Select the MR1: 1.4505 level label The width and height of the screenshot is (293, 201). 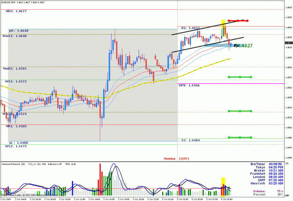tap(16, 127)
